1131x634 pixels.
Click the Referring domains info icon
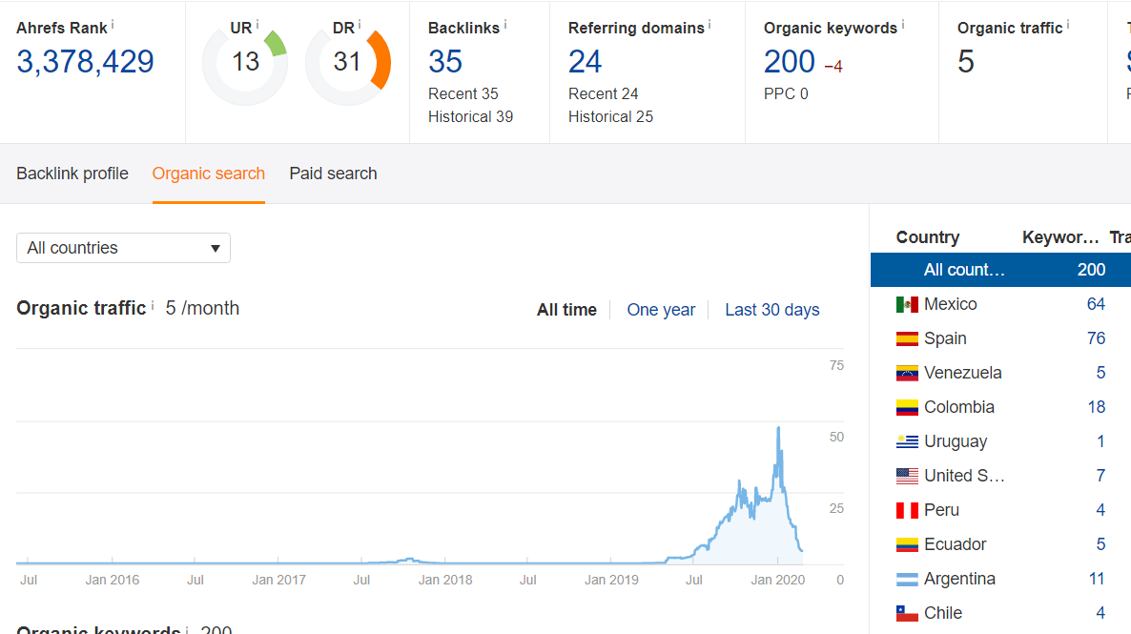709,25
